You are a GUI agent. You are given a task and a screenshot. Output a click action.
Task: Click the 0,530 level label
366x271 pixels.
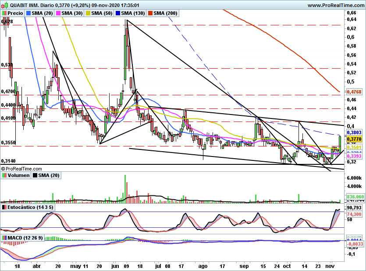click(x=7, y=65)
